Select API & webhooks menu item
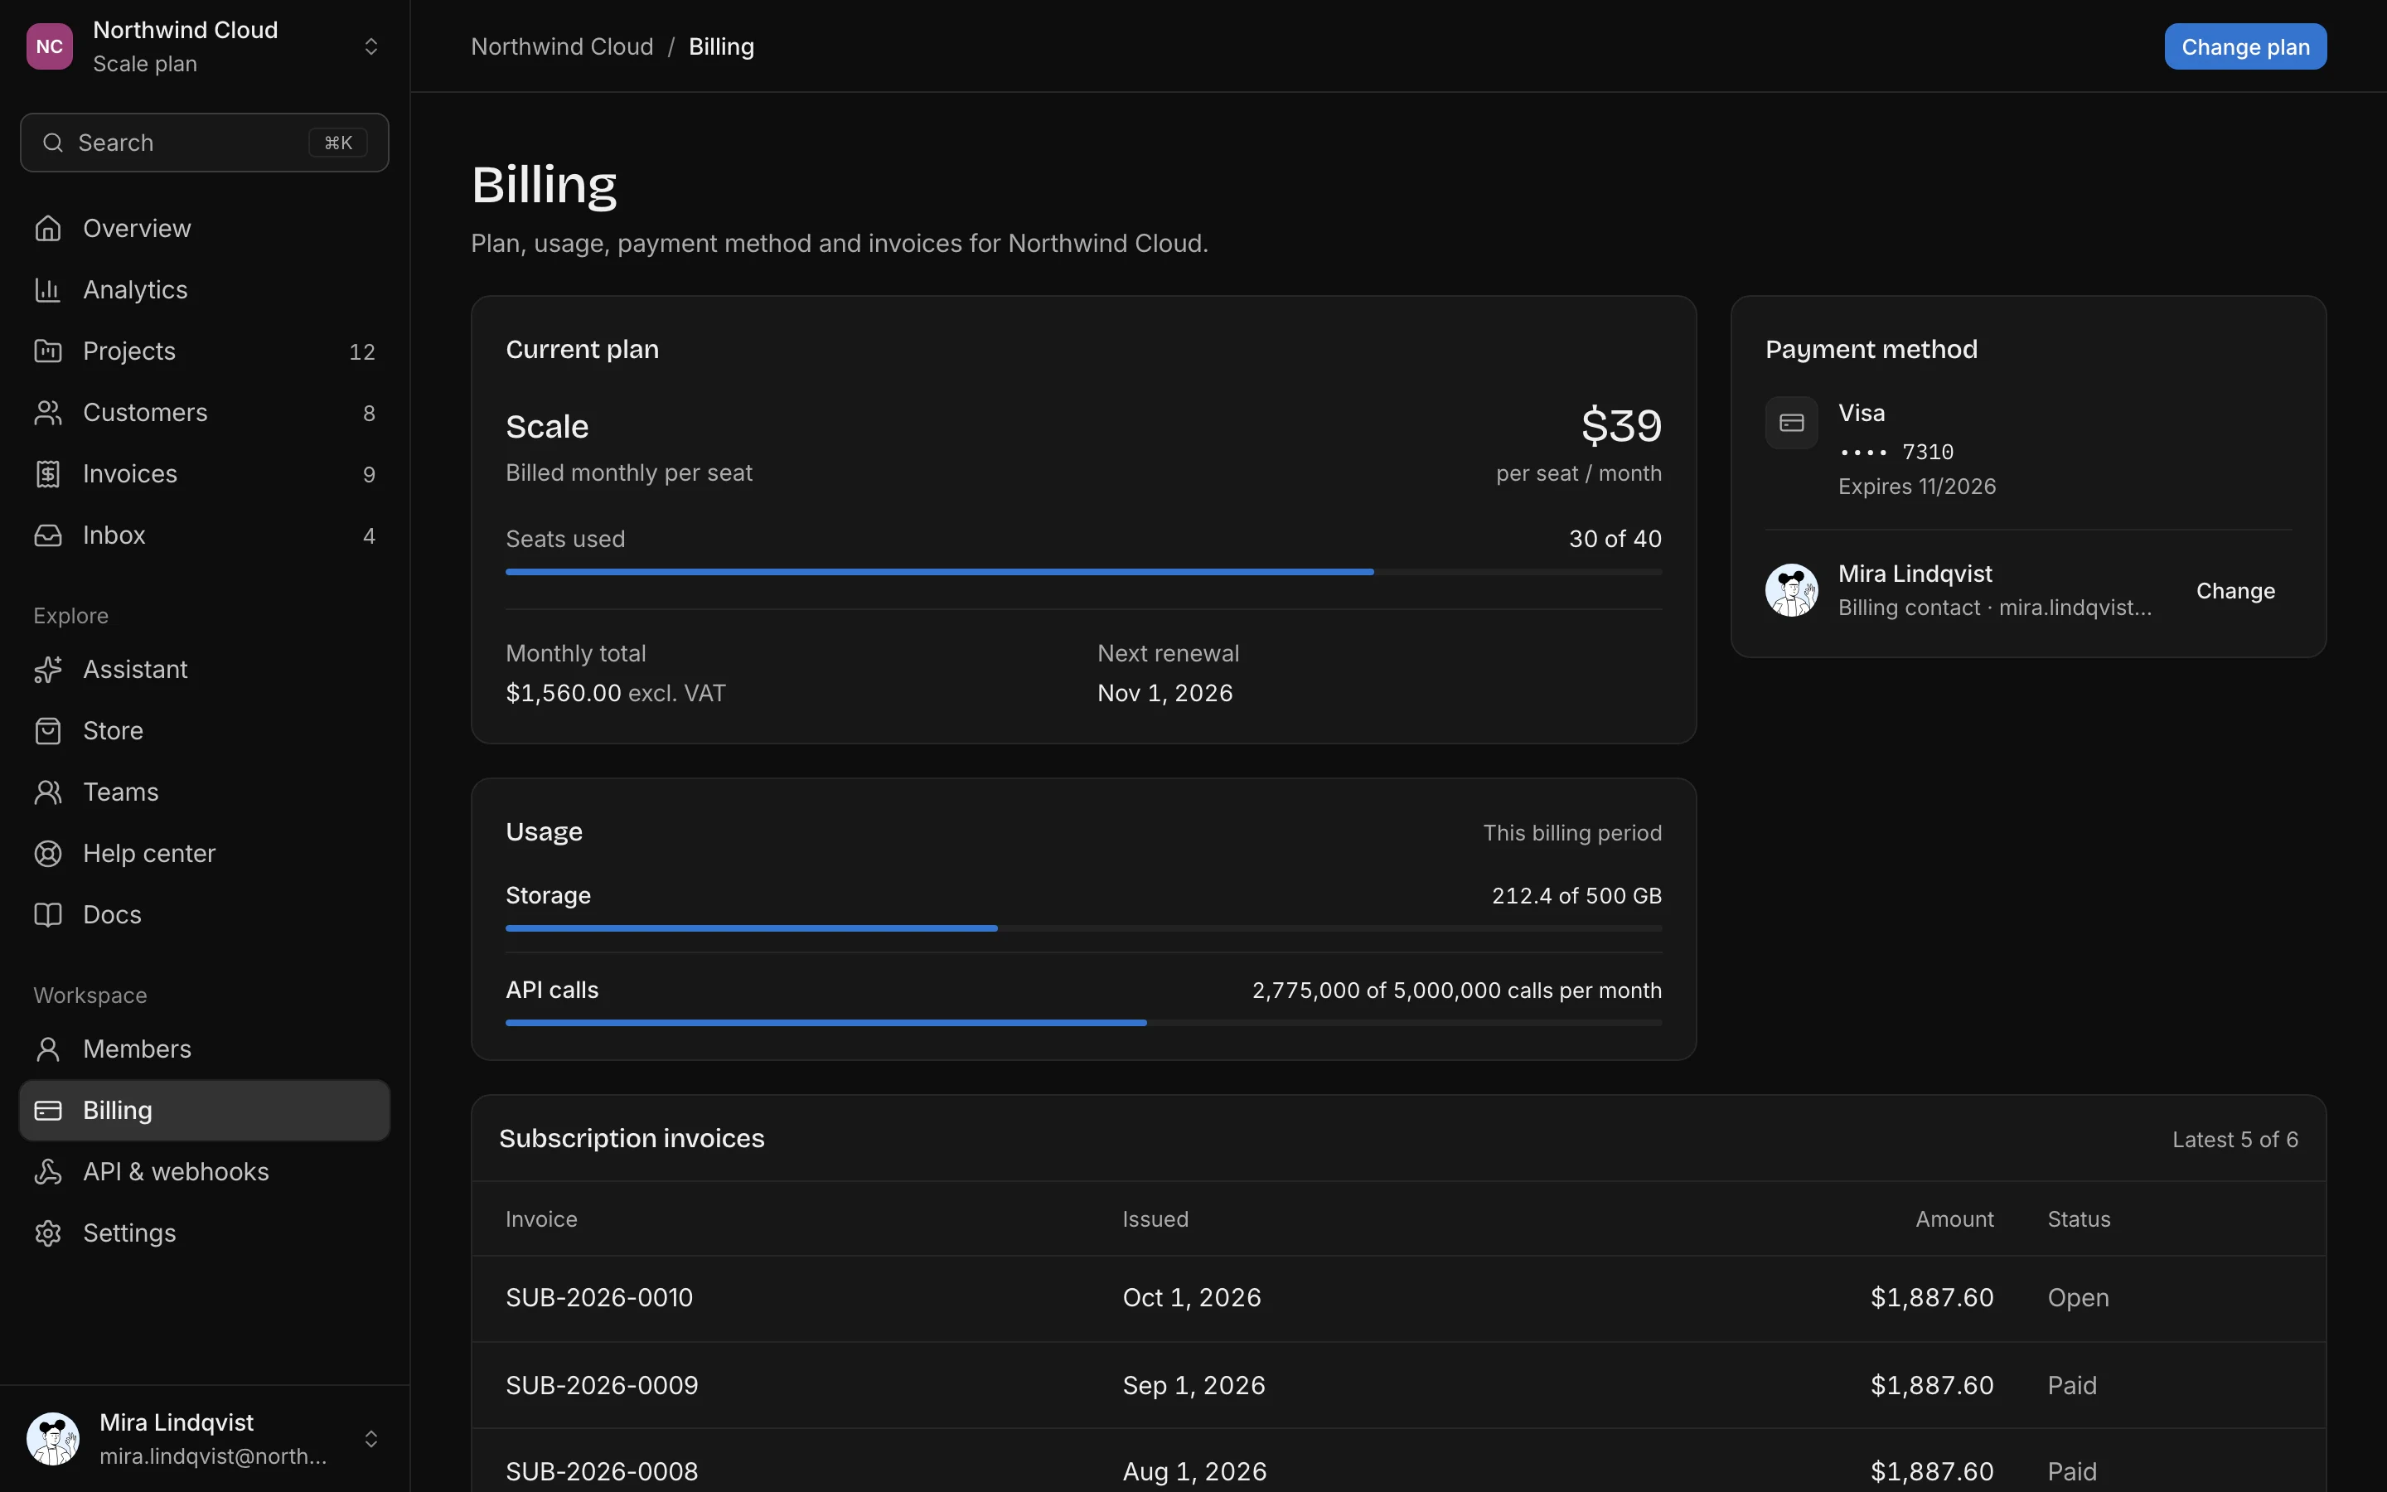The image size is (2387, 1492). click(x=204, y=1171)
